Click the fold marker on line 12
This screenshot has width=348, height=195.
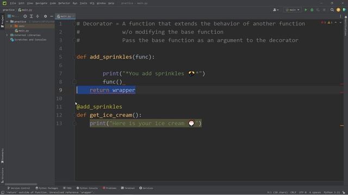[74, 115]
